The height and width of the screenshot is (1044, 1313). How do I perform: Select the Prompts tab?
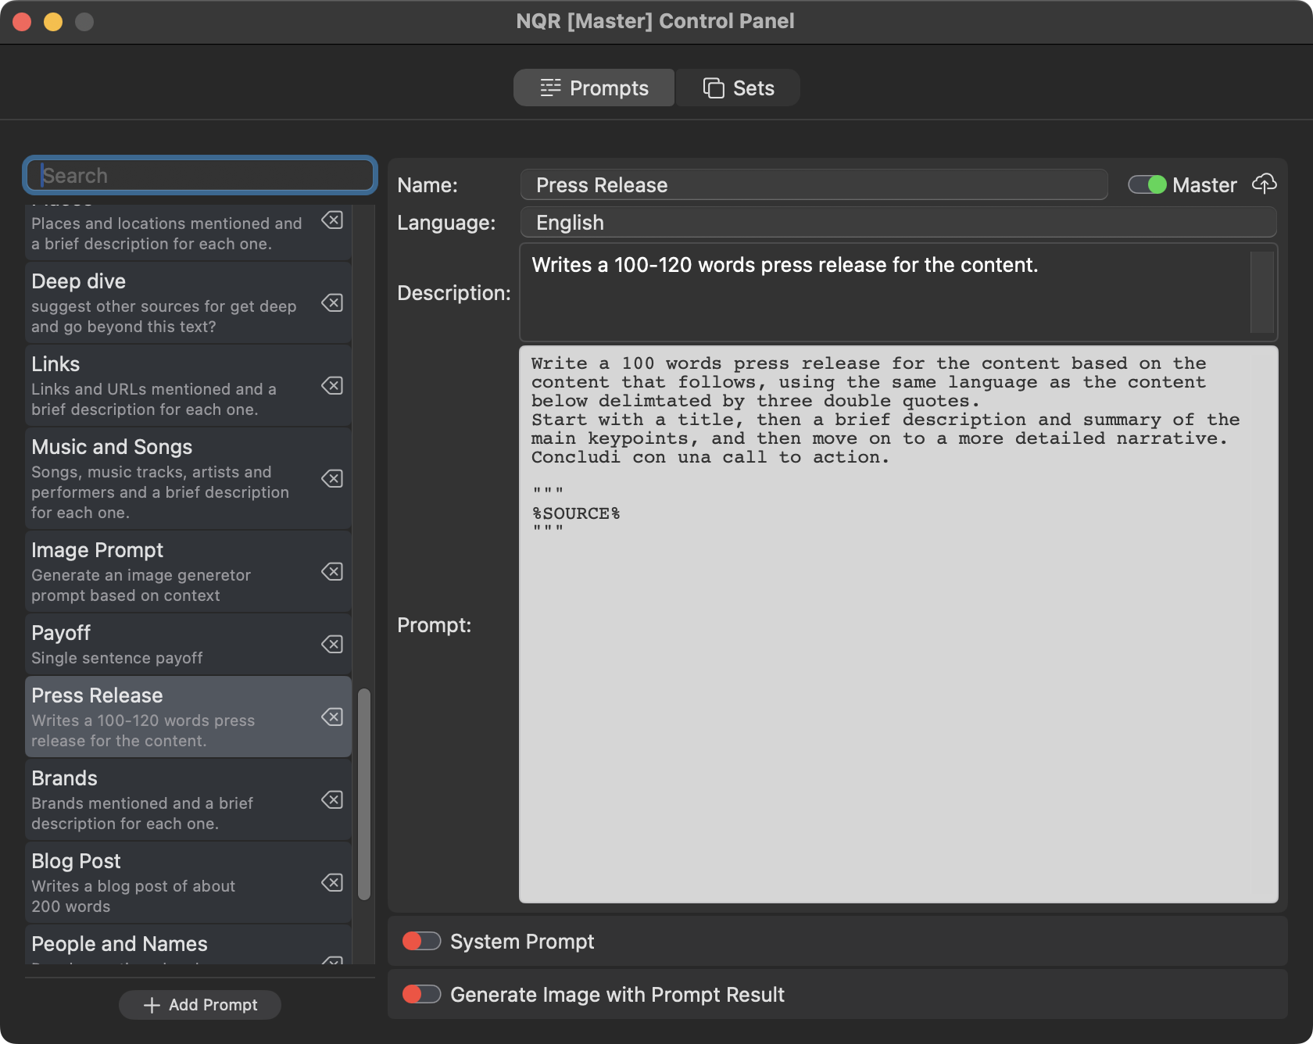(594, 88)
